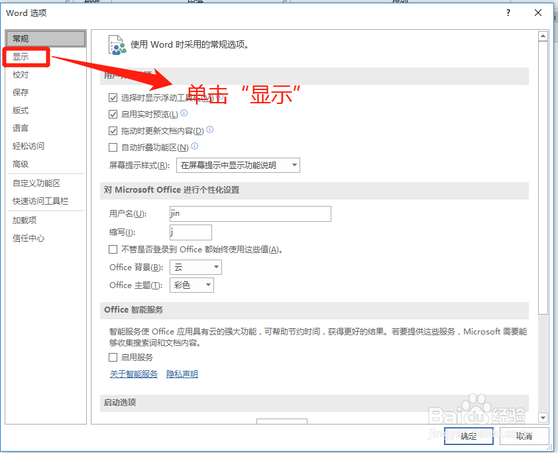Switch to the 版式 category
This screenshot has width=558, height=453.
tap(46, 110)
